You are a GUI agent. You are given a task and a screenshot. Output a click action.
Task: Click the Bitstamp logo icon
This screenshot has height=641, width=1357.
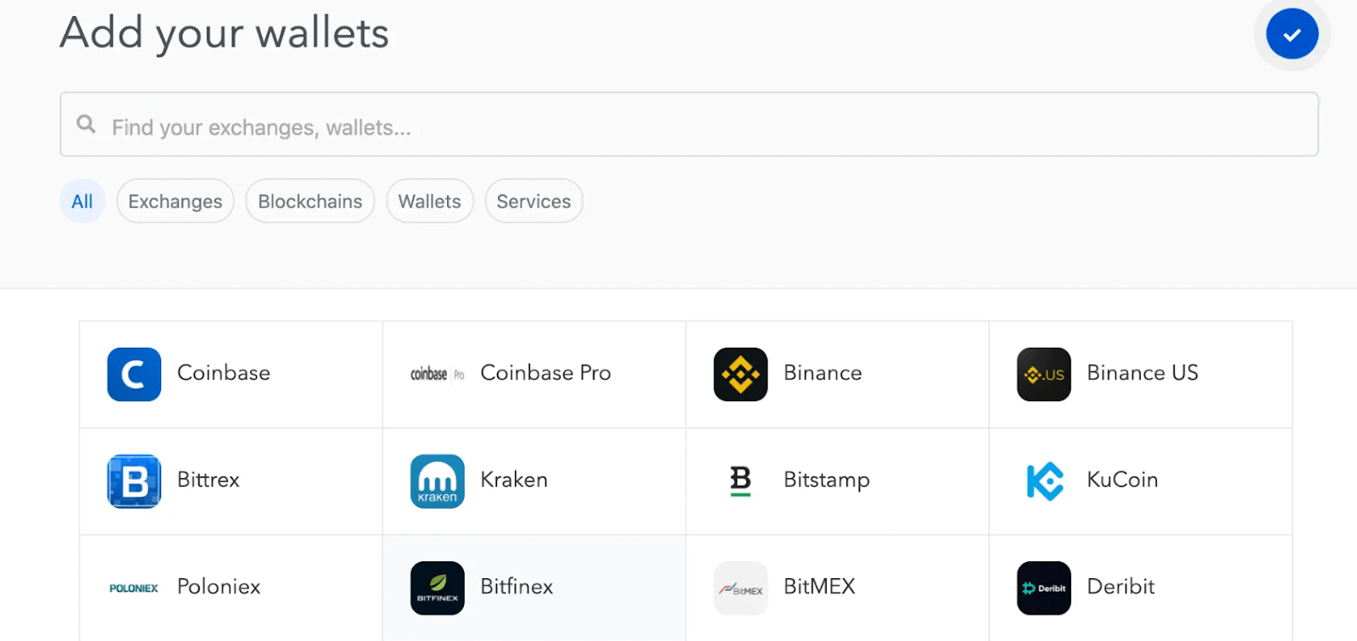pyautogui.click(x=740, y=481)
